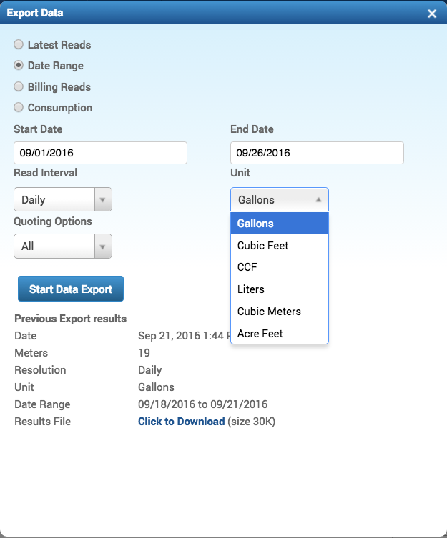This screenshot has width=447, height=538.
Task: Select Cubic Meters from the list
Action: [279, 312]
